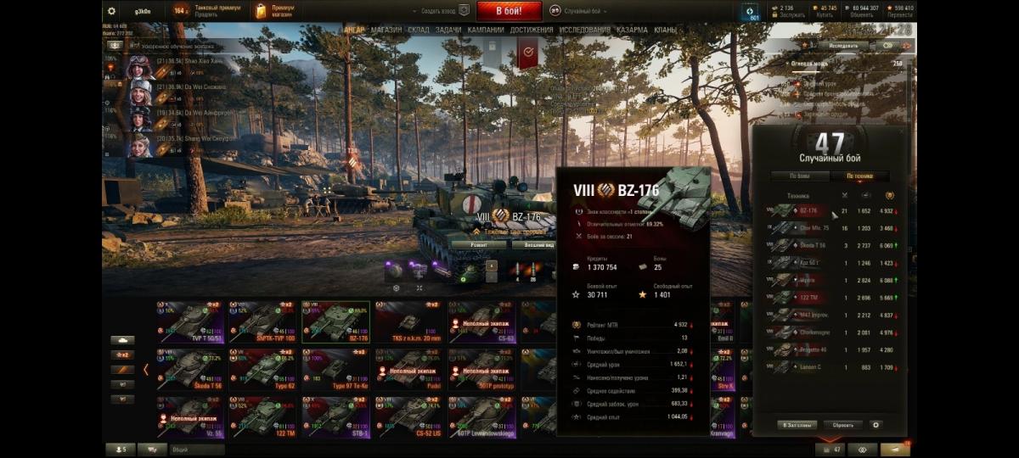
Task: Click the session stats gear icon
Action: (876, 425)
